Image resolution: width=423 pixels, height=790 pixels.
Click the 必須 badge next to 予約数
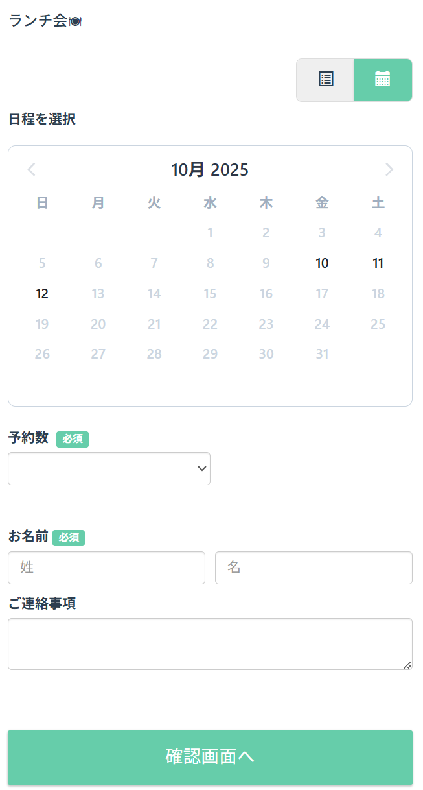pyautogui.click(x=72, y=439)
